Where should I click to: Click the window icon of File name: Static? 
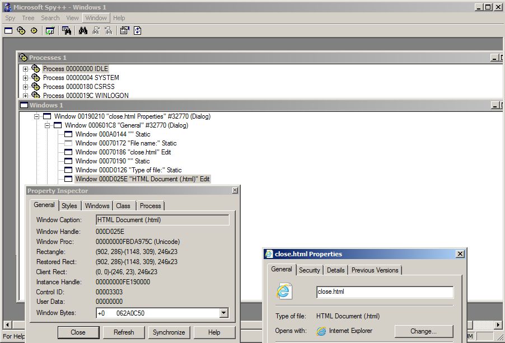[x=68, y=143]
